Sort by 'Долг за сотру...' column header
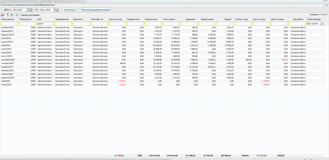 coord(261,19)
